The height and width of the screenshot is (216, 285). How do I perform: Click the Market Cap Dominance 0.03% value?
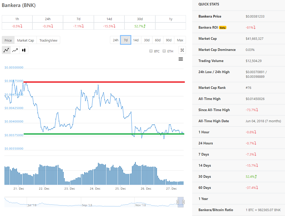250,50
